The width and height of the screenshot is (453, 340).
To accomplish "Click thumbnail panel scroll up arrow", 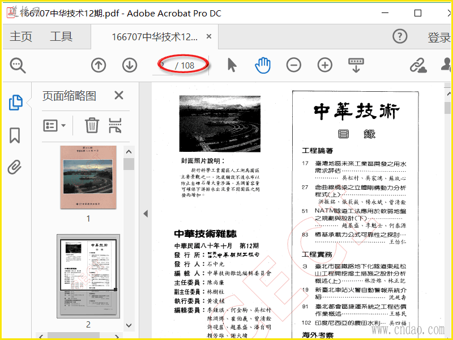I will (129, 152).
